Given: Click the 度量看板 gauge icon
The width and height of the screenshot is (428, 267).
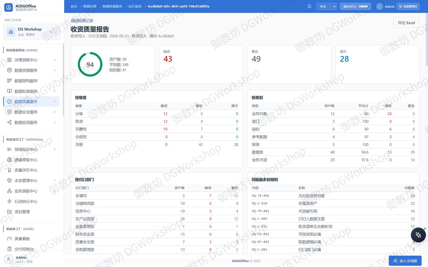Looking at the screenshot, I should [9, 239].
